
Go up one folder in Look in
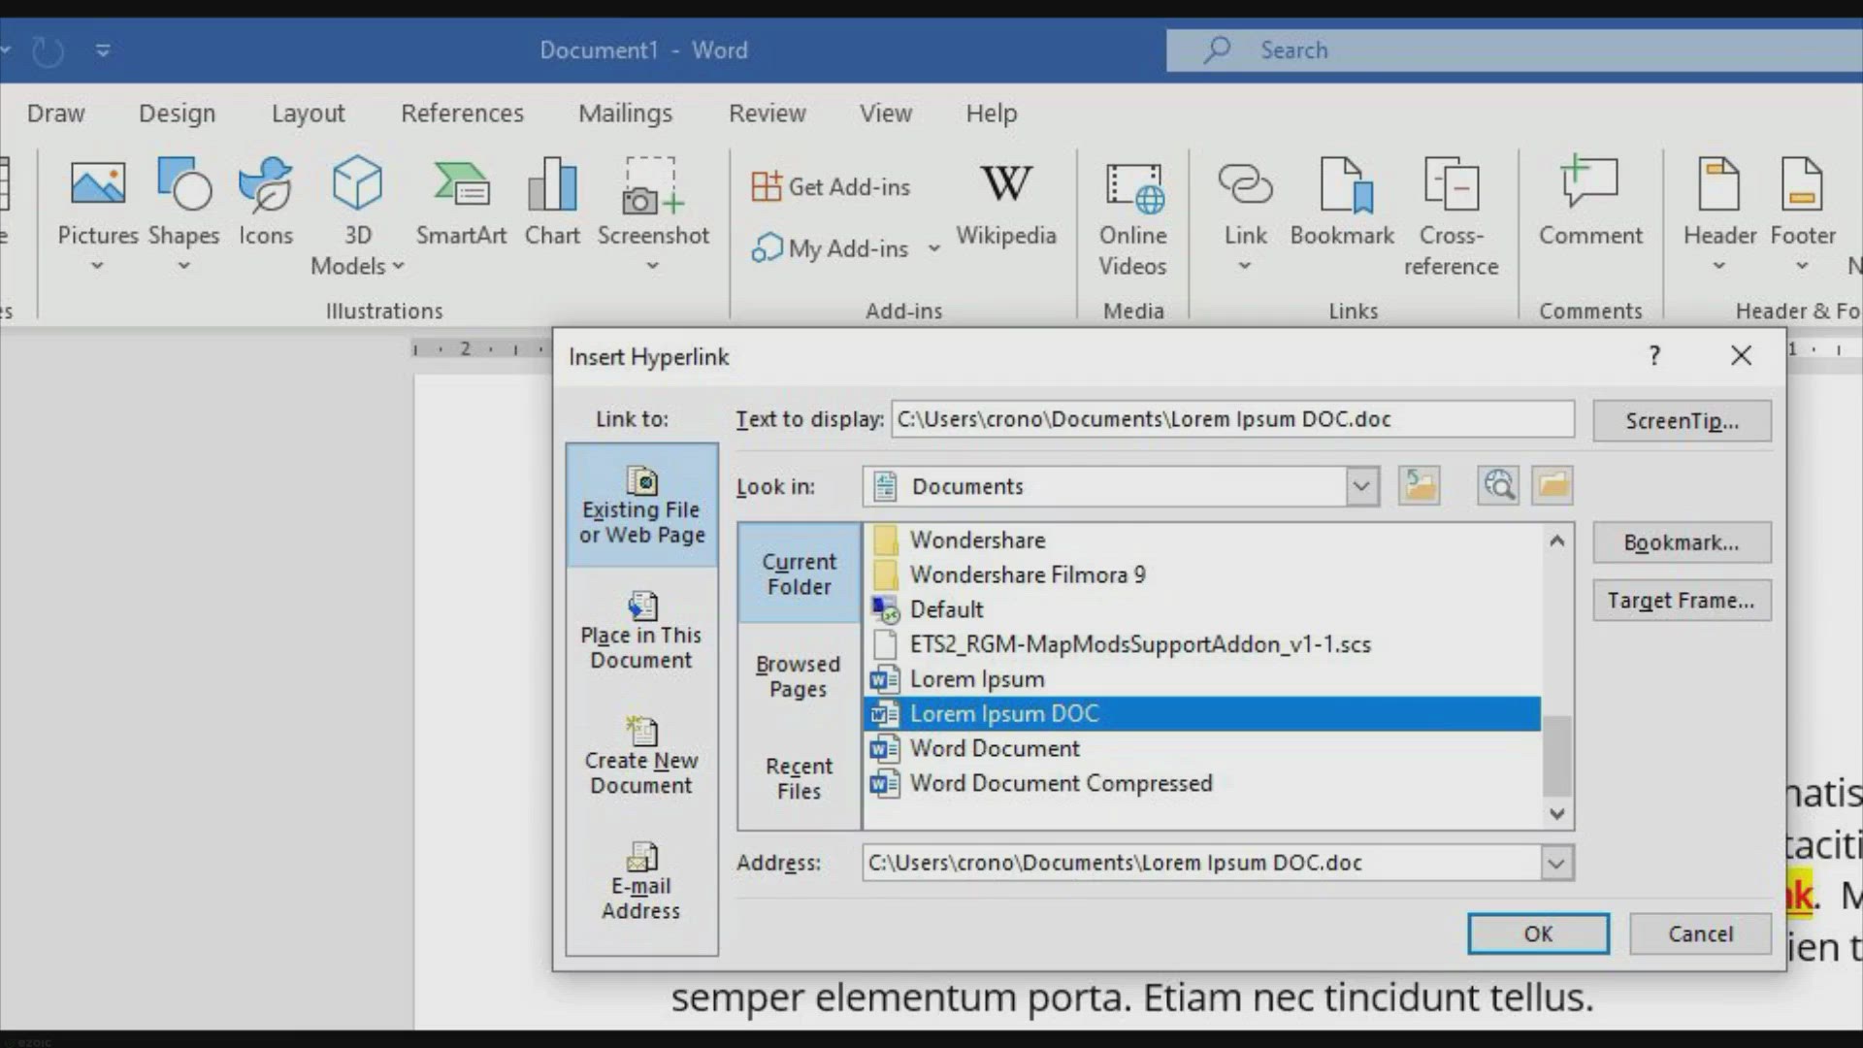tap(1420, 485)
